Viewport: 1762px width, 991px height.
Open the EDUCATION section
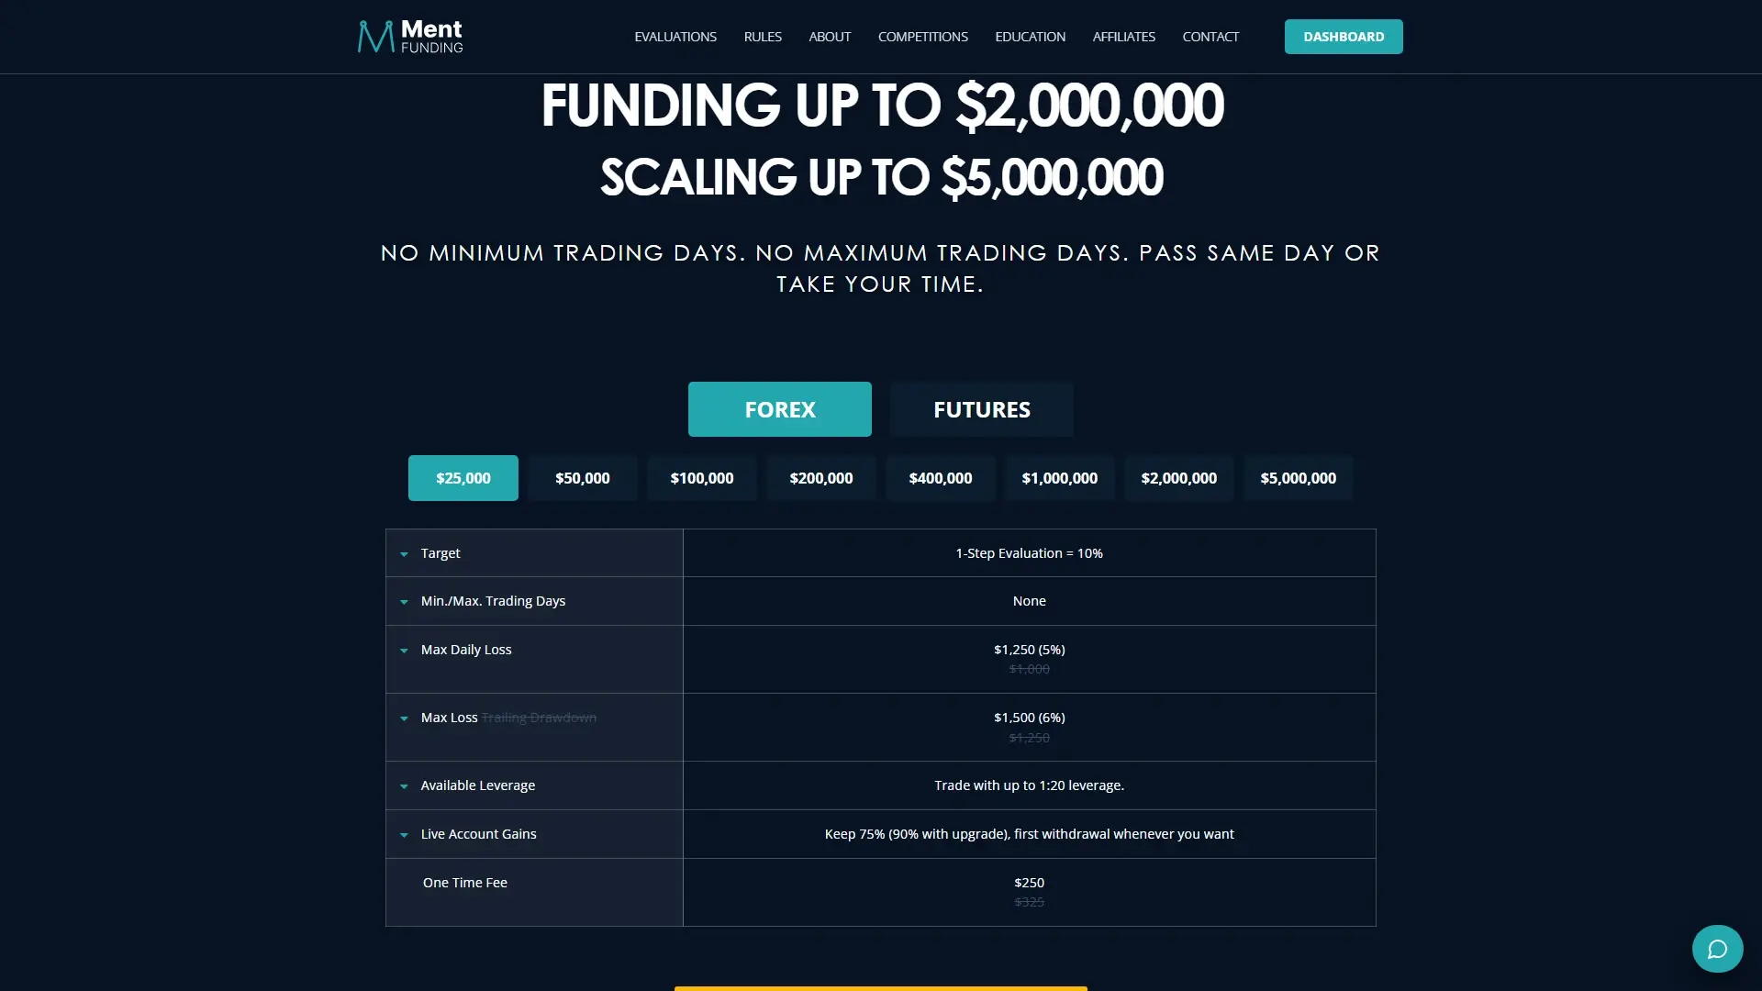point(1030,37)
